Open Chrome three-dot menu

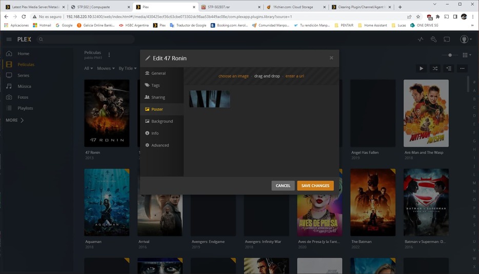[x=473, y=16]
